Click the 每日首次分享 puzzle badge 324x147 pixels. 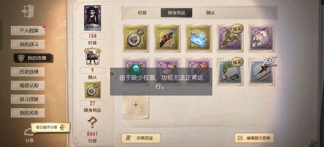tap(51, 128)
